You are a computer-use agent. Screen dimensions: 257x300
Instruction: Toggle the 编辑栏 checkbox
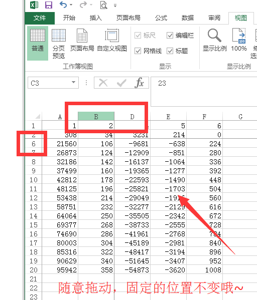(x=170, y=36)
